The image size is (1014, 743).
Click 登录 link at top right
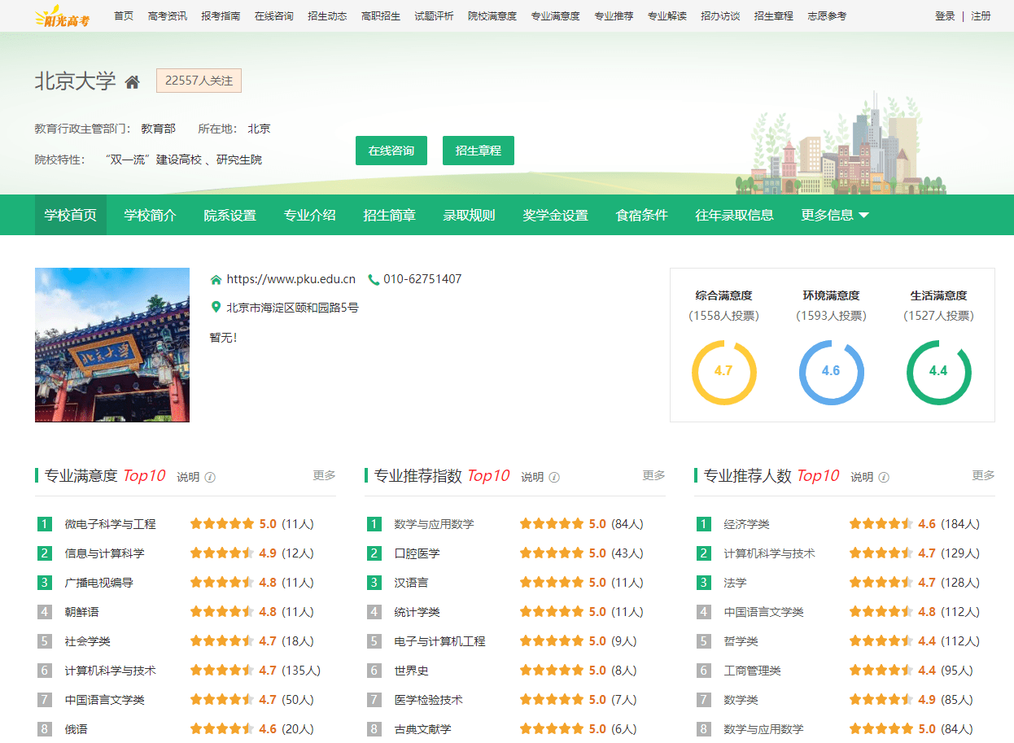pos(945,16)
